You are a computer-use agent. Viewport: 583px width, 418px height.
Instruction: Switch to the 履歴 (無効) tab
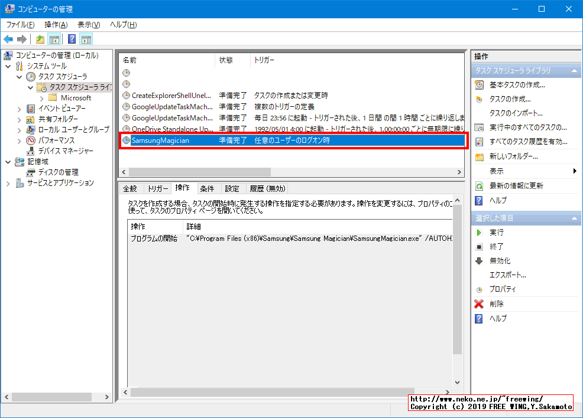pos(267,189)
